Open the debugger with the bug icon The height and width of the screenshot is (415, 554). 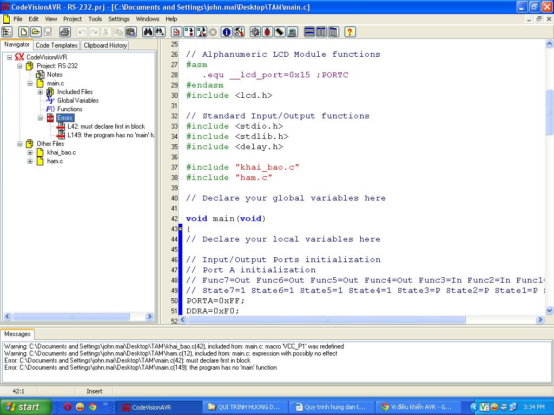coord(267,32)
